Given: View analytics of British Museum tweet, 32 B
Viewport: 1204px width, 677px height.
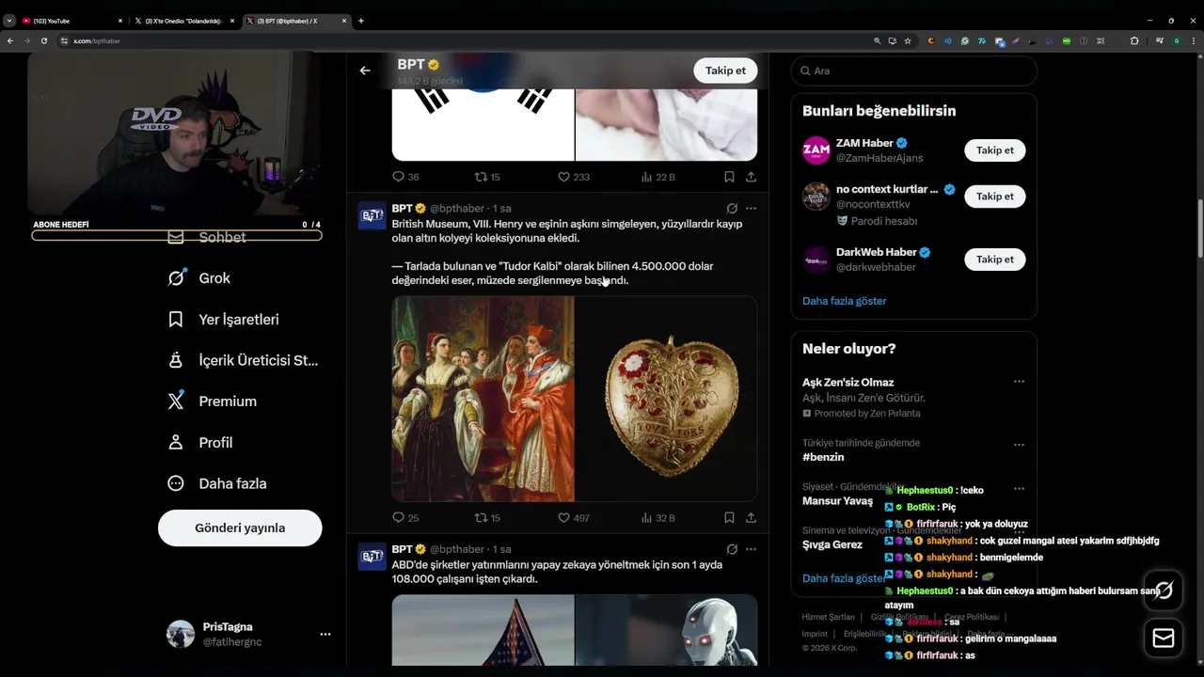Looking at the screenshot, I should point(657,518).
